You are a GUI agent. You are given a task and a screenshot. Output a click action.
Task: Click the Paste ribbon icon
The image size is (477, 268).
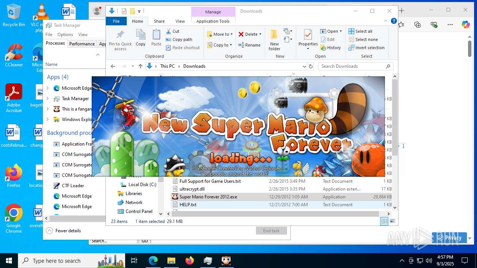click(x=156, y=35)
